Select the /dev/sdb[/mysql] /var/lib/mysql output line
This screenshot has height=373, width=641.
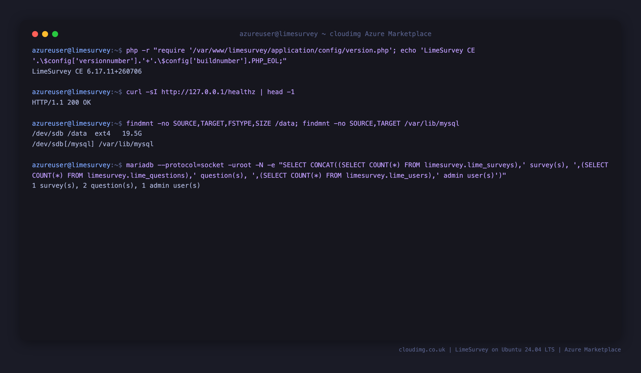point(93,144)
